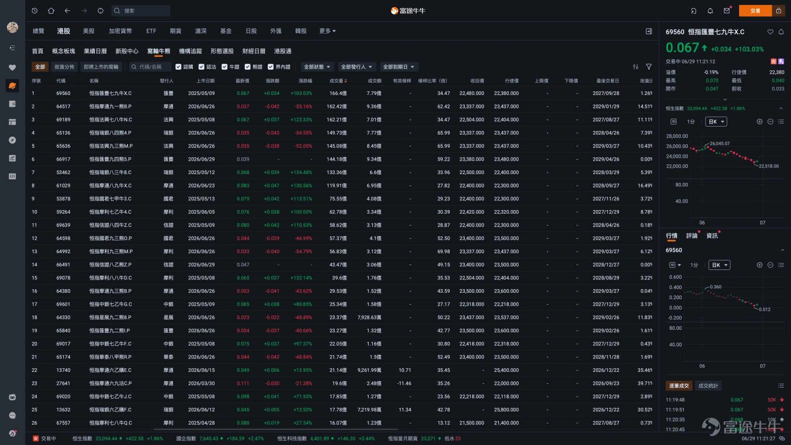The height and width of the screenshot is (445, 791).
Task: Switch to the 美股 tab
Action: tap(89, 31)
